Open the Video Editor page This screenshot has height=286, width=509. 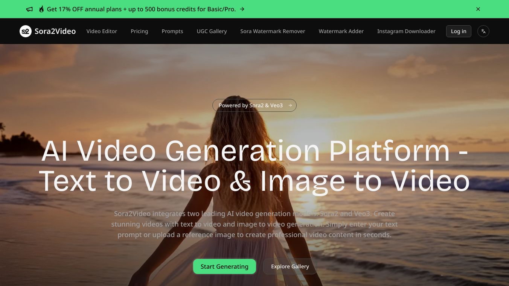pos(102,31)
